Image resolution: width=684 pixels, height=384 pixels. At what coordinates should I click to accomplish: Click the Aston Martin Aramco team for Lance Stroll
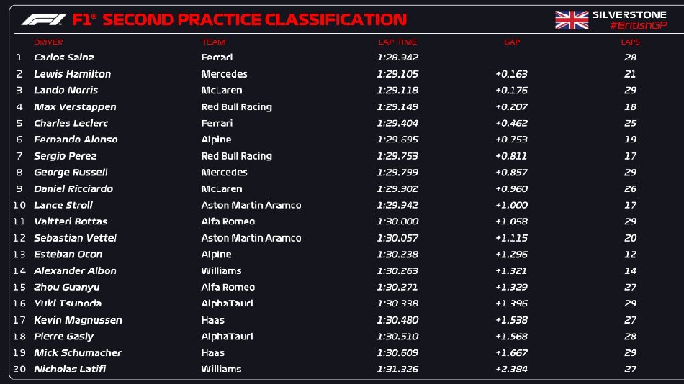click(x=251, y=205)
